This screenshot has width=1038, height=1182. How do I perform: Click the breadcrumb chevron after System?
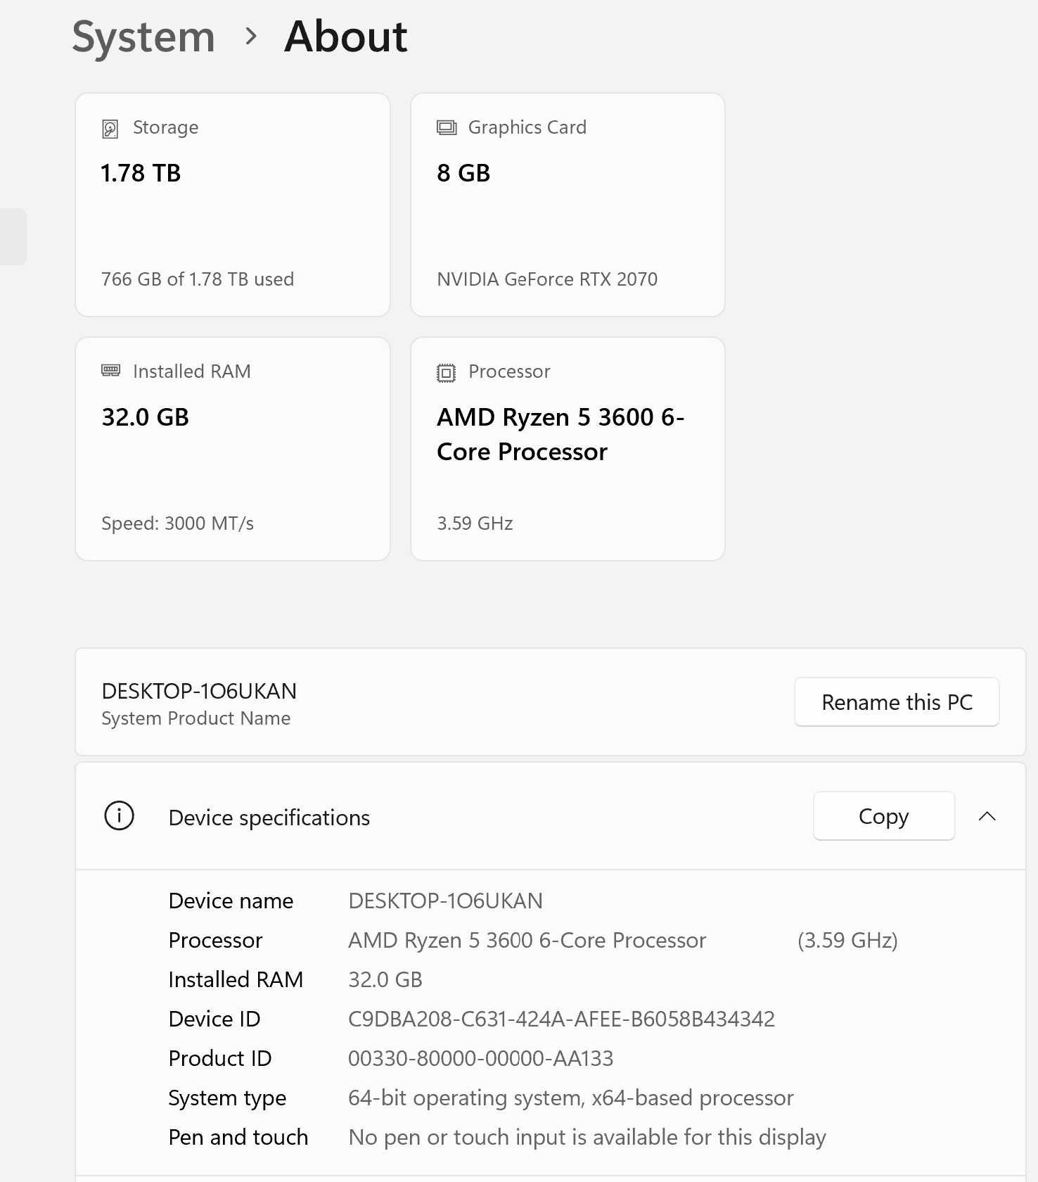click(x=251, y=36)
